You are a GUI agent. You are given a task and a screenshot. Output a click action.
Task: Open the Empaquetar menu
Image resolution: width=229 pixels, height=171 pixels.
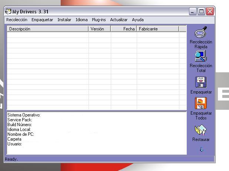point(42,20)
